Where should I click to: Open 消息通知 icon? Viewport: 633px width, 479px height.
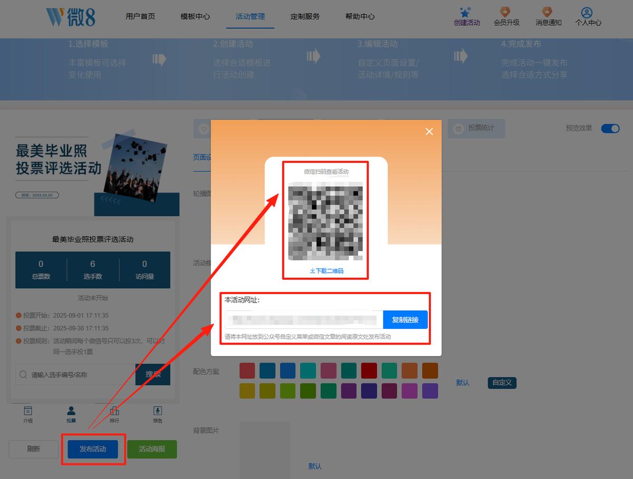click(548, 12)
